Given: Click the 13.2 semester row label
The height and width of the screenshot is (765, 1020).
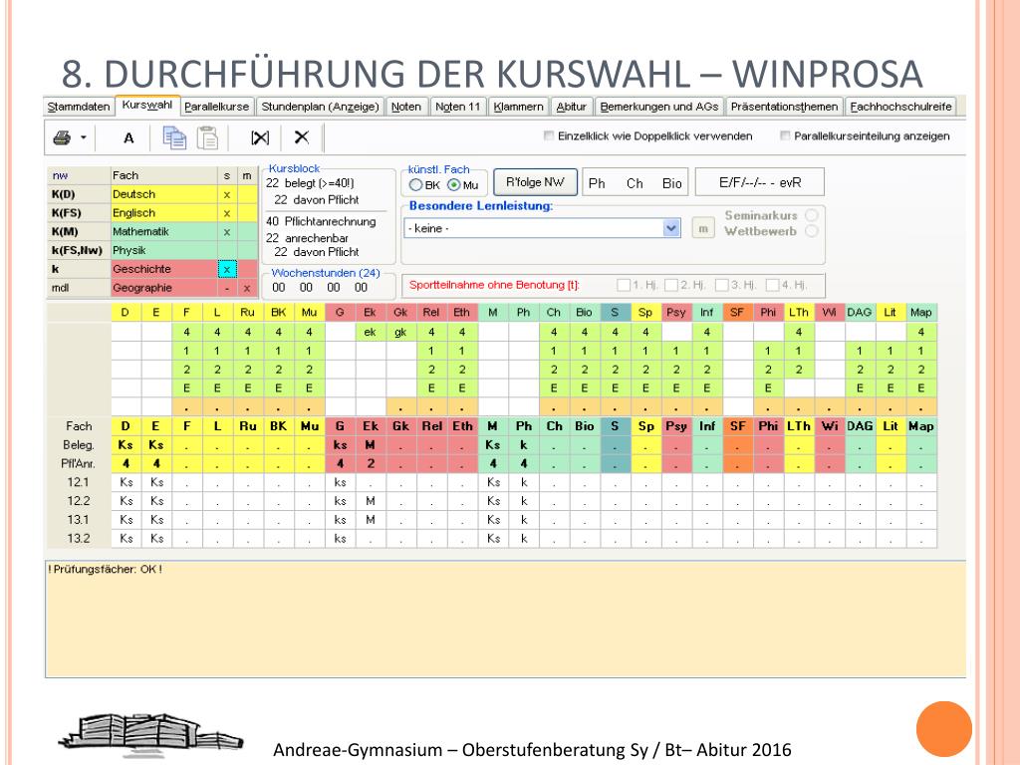Looking at the screenshot, I should tap(78, 539).
